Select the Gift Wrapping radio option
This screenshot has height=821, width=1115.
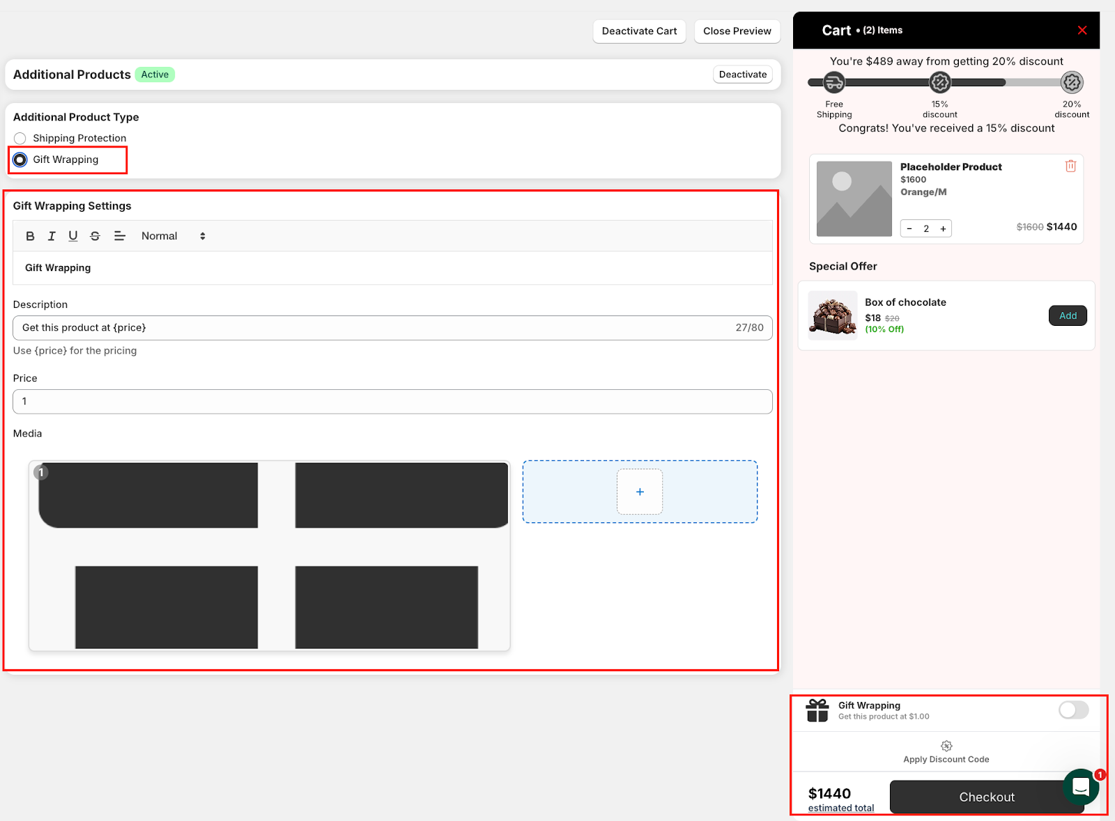pyautogui.click(x=20, y=159)
